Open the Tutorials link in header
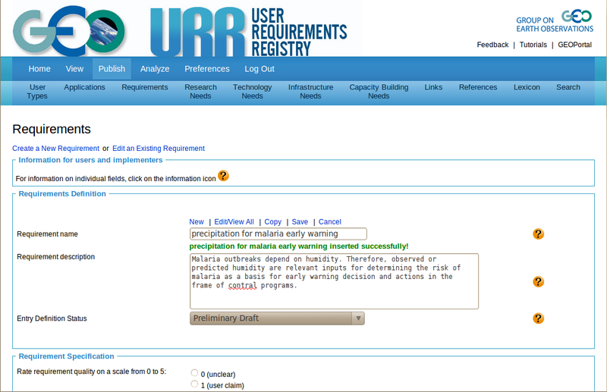The height and width of the screenshot is (392, 607). (533, 45)
